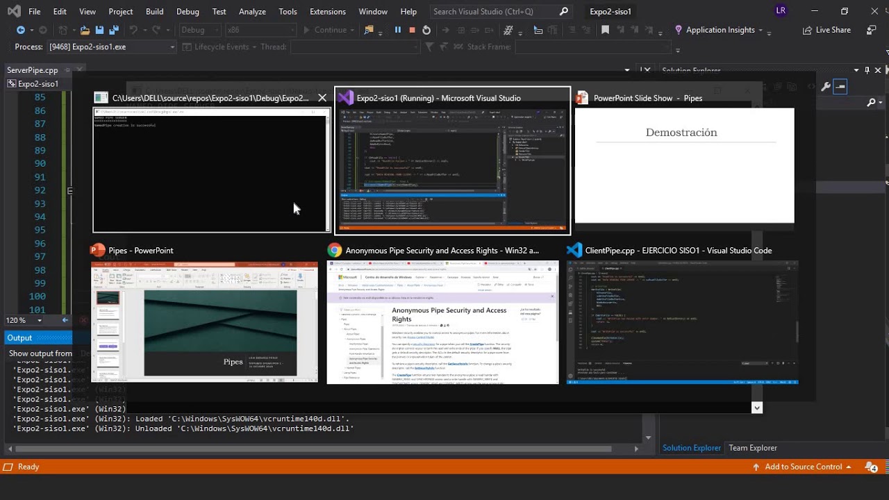Pin the Solution Explorer panel

point(867,70)
